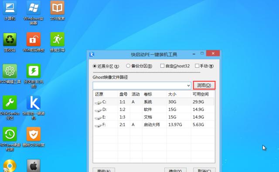Expand the Ghost image path dropdown arrow
The image size is (279, 172).
click(188, 86)
